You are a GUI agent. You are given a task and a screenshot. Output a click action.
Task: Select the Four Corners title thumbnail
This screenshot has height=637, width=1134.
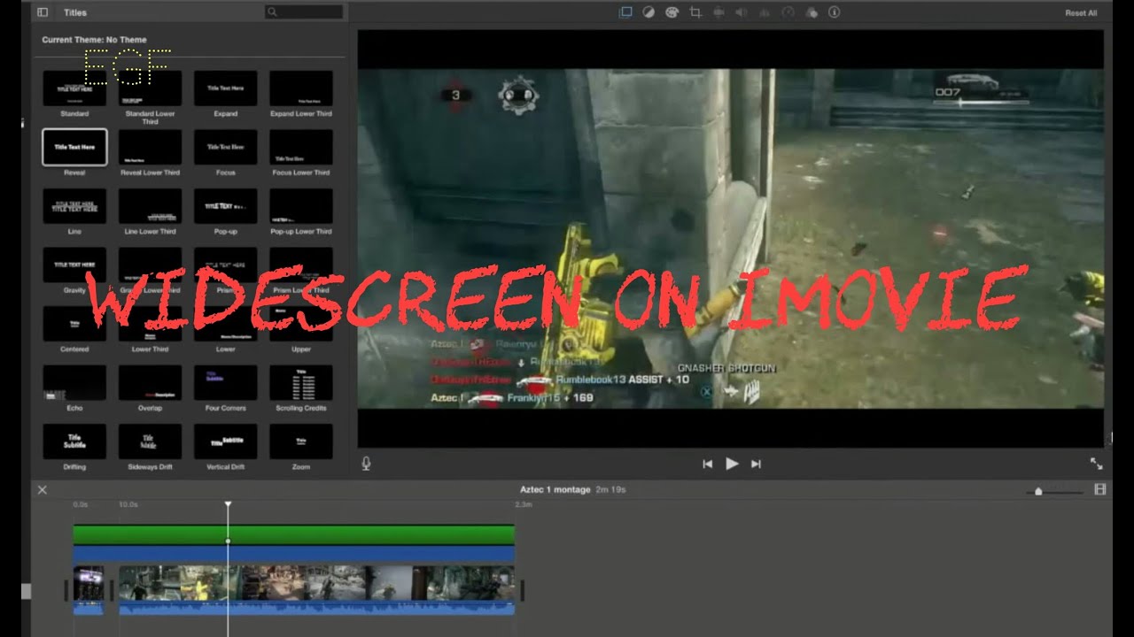point(226,382)
